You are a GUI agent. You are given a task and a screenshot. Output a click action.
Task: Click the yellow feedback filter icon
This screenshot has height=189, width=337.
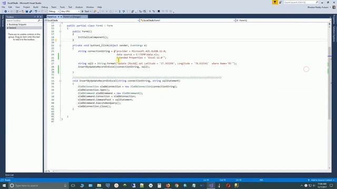click(x=275, y=2)
